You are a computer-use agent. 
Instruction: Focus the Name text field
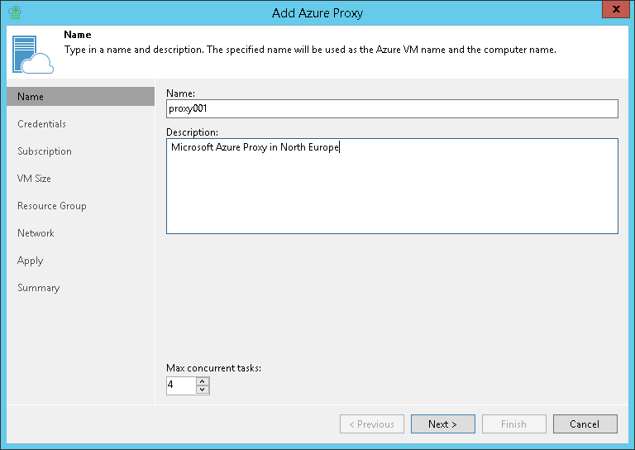(x=392, y=109)
